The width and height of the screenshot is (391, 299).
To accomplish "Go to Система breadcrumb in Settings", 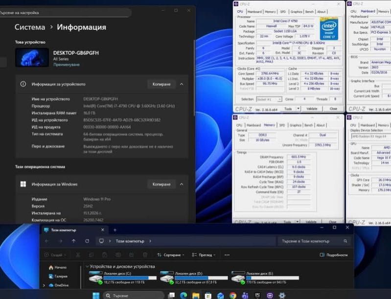I will 30,27.
